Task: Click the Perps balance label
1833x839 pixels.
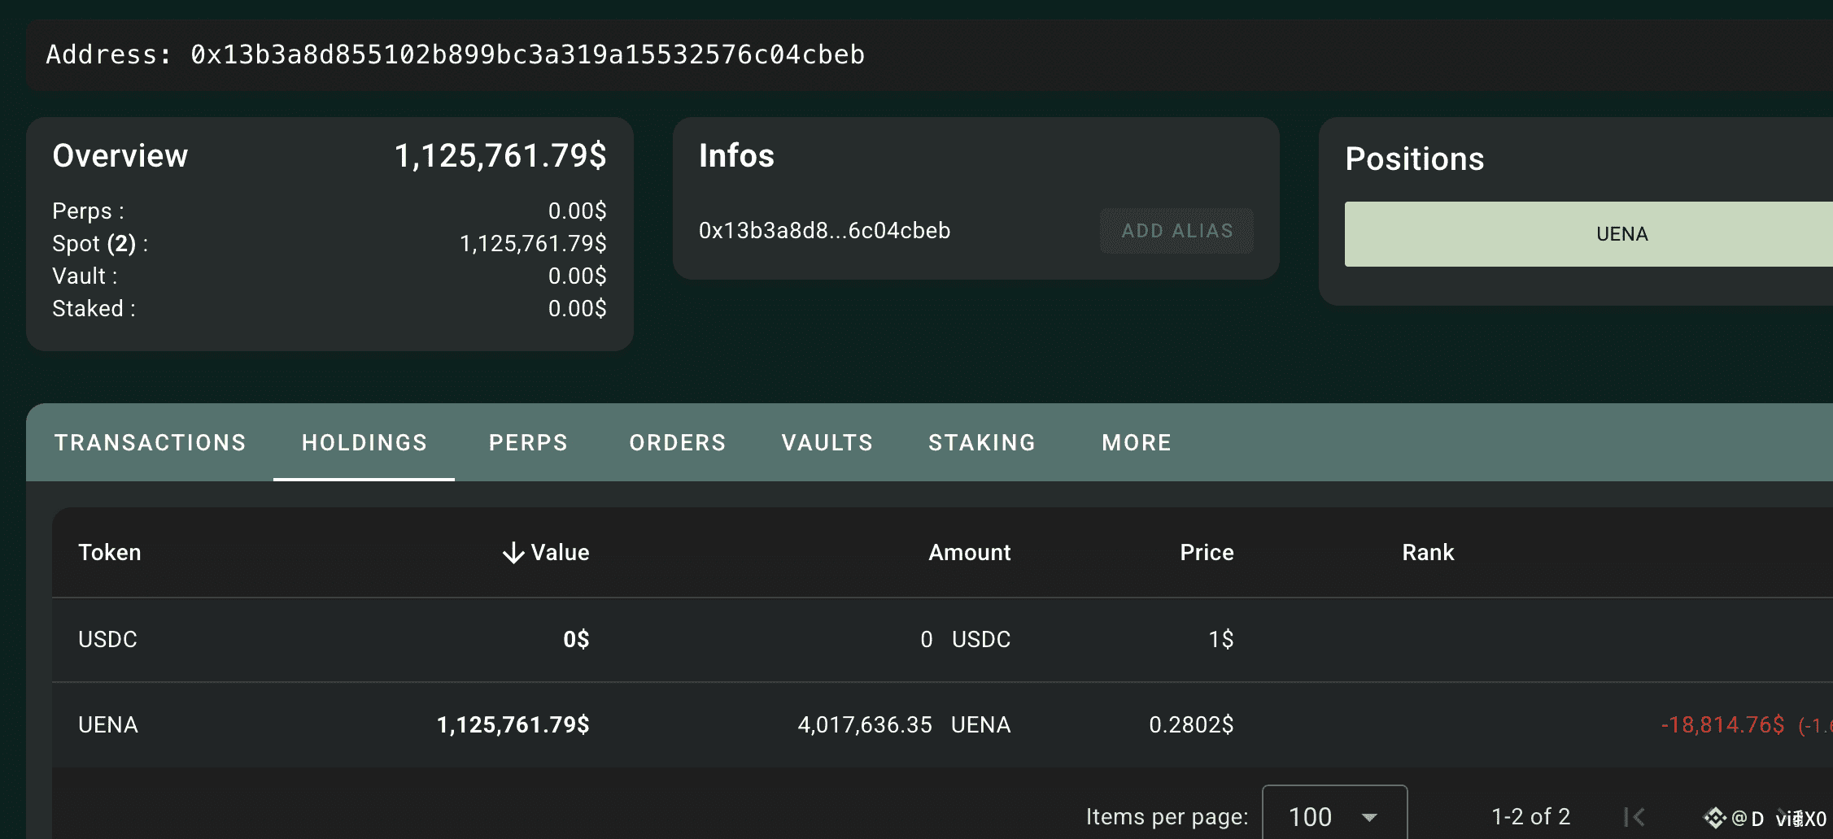Action: click(88, 211)
